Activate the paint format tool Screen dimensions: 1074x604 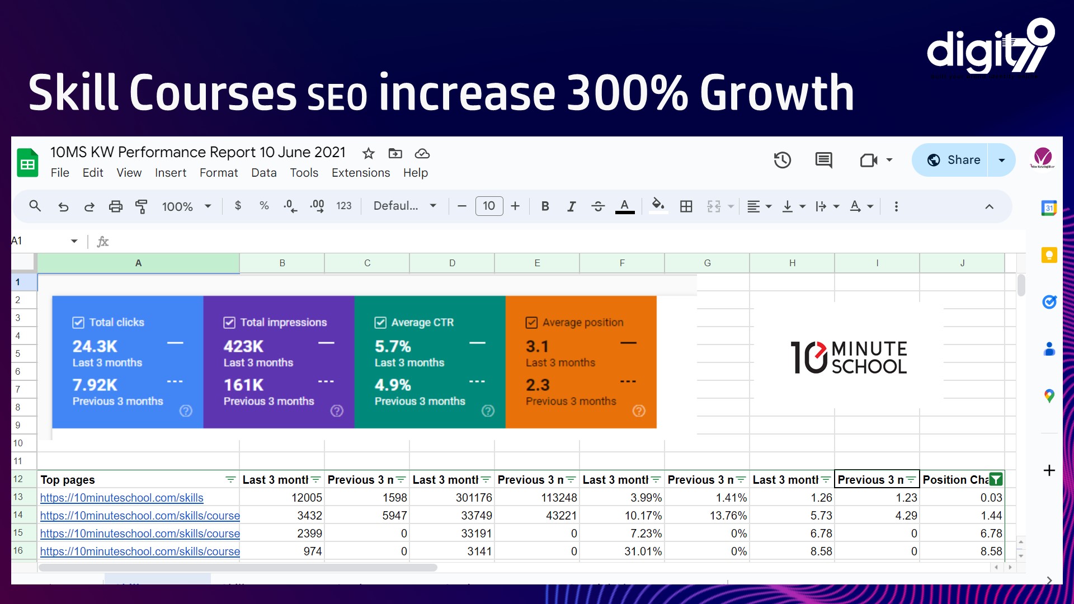click(142, 207)
